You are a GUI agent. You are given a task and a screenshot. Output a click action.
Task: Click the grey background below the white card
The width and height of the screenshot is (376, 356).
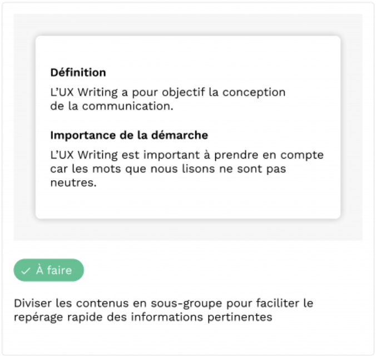(x=188, y=230)
